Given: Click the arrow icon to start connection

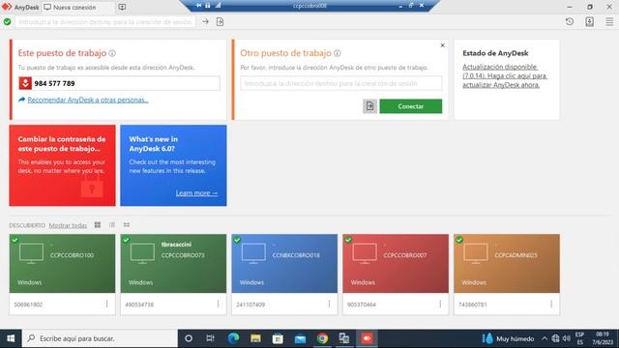Looking at the screenshot, I should click(205, 21).
